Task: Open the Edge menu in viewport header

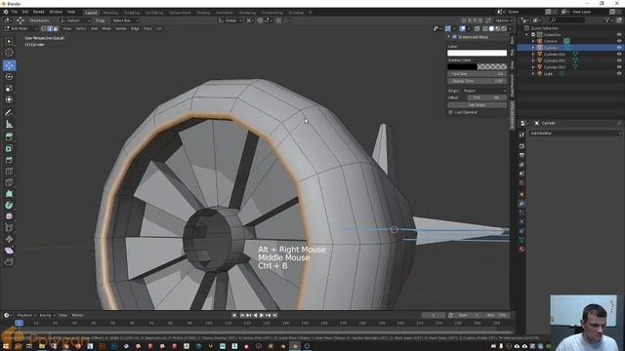Action: tap(135, 28)
